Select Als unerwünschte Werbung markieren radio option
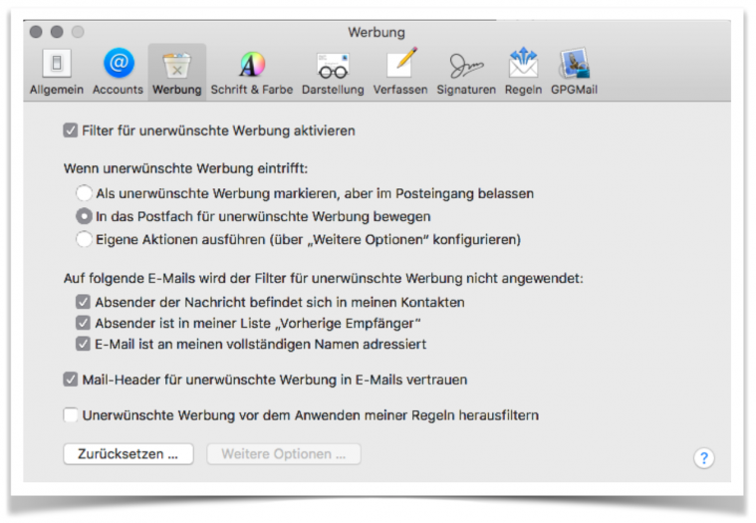The image size is (756, 523). [x=84, y=193]
